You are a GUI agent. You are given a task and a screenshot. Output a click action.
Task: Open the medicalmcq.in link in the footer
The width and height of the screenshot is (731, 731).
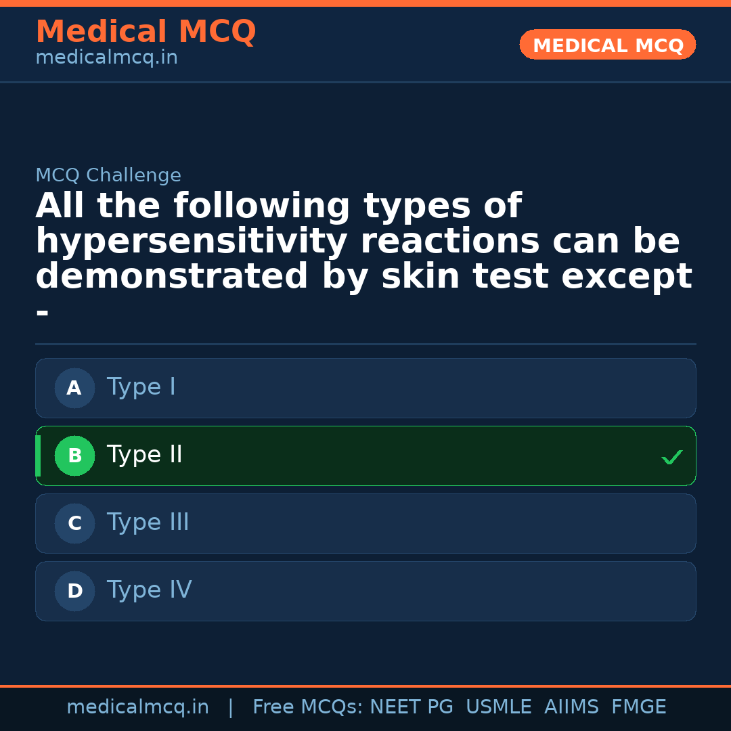tap(137, 707)
